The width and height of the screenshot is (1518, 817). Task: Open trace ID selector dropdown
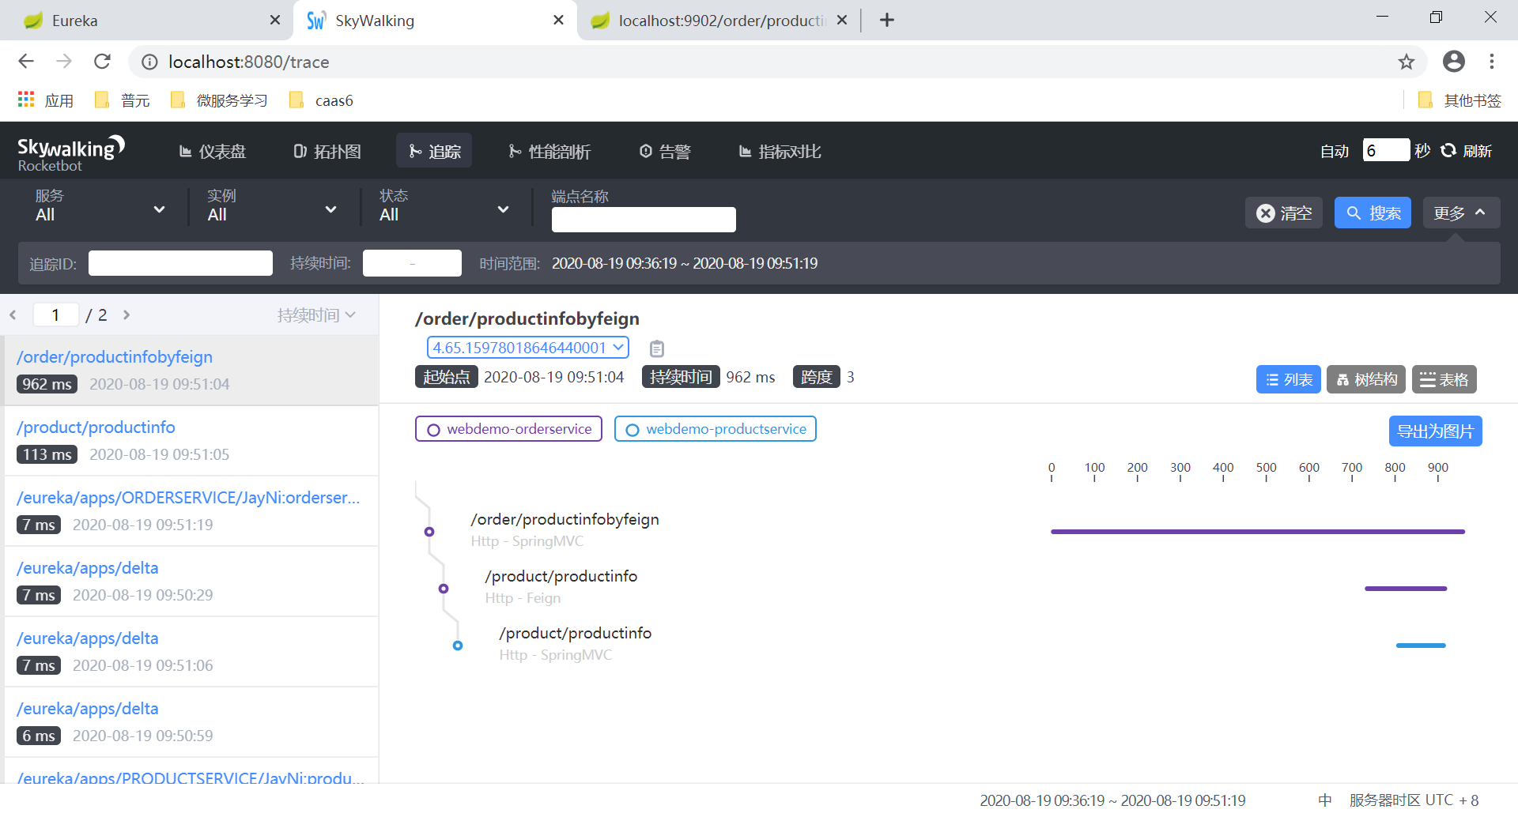click(x=527, y=348)
